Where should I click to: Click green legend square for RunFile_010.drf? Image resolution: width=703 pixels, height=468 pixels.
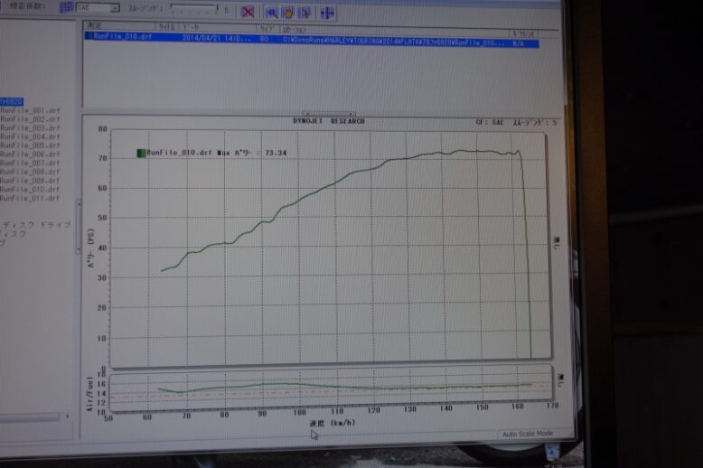point(140,154)
